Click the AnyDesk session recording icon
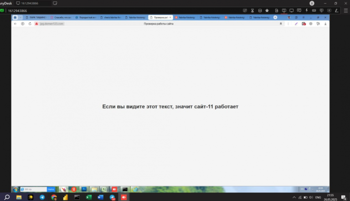Viewport: 350px width, 201px height. pos(329,10)
